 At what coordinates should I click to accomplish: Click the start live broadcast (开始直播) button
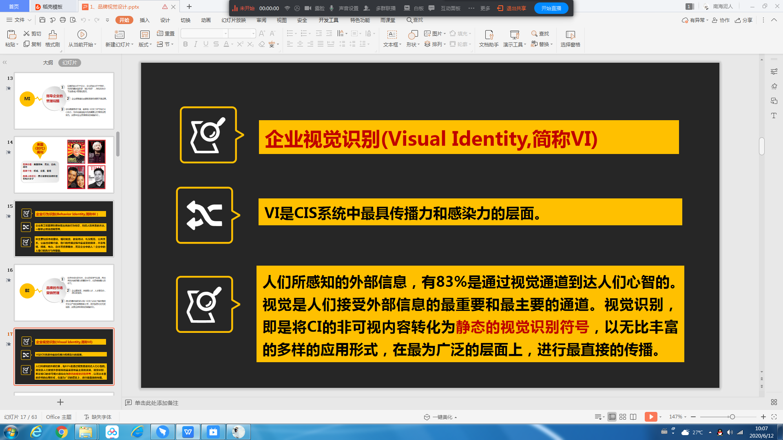pos(551,8)
